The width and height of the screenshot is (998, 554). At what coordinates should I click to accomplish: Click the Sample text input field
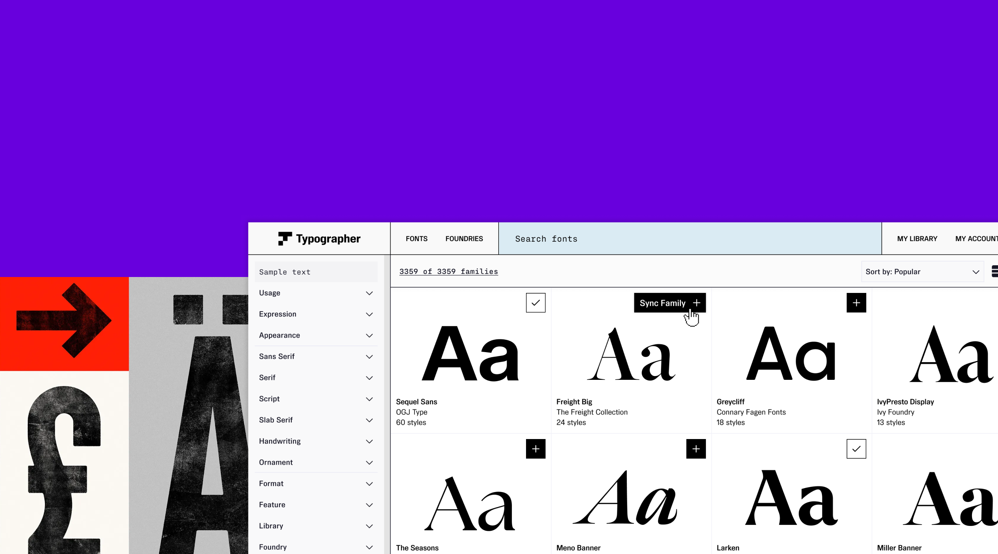(x=316, y=271)
